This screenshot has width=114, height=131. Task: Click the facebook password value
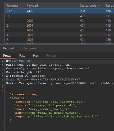(x=59, y=102)
